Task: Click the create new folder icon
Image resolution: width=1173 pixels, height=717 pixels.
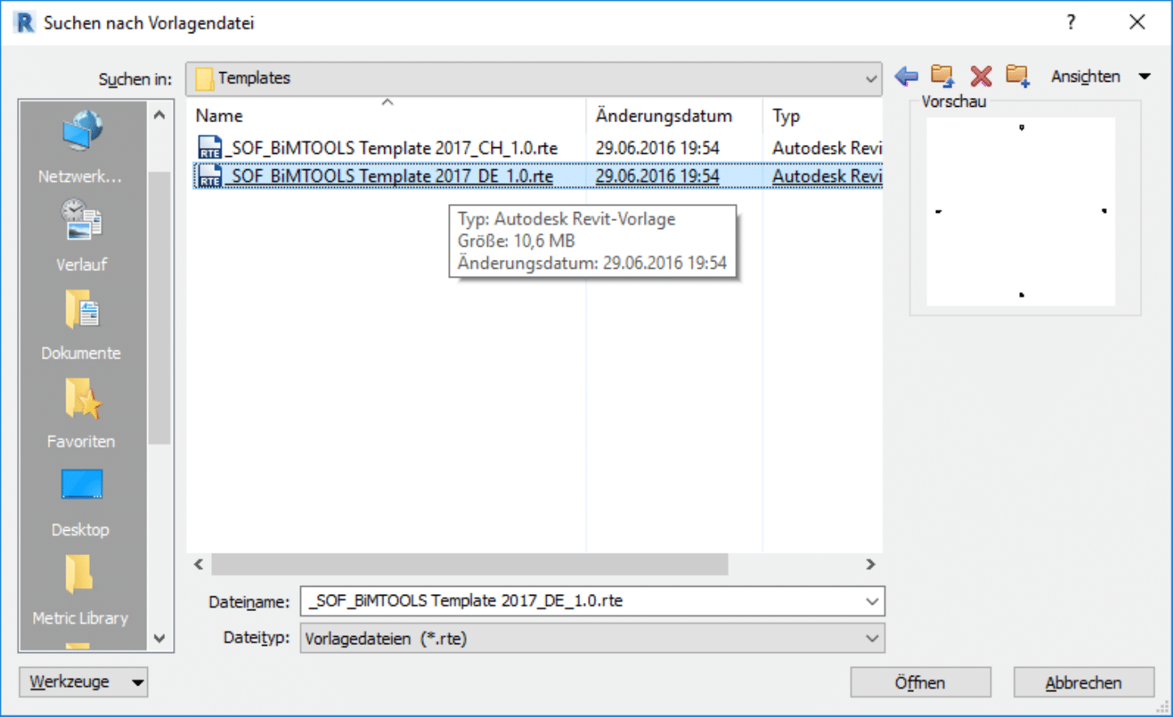Action: tap(1018, 76)
